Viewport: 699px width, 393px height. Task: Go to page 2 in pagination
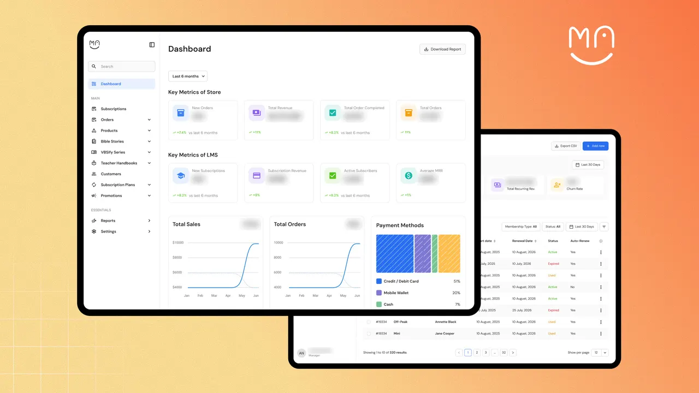(477, 353)
